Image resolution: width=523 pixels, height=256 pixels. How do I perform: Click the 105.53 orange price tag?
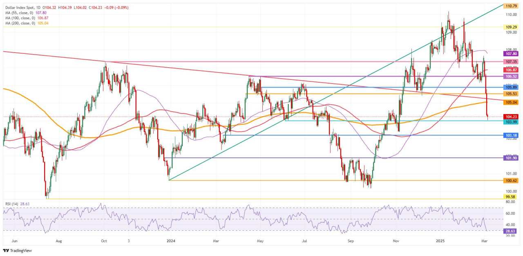coord(512,94)
